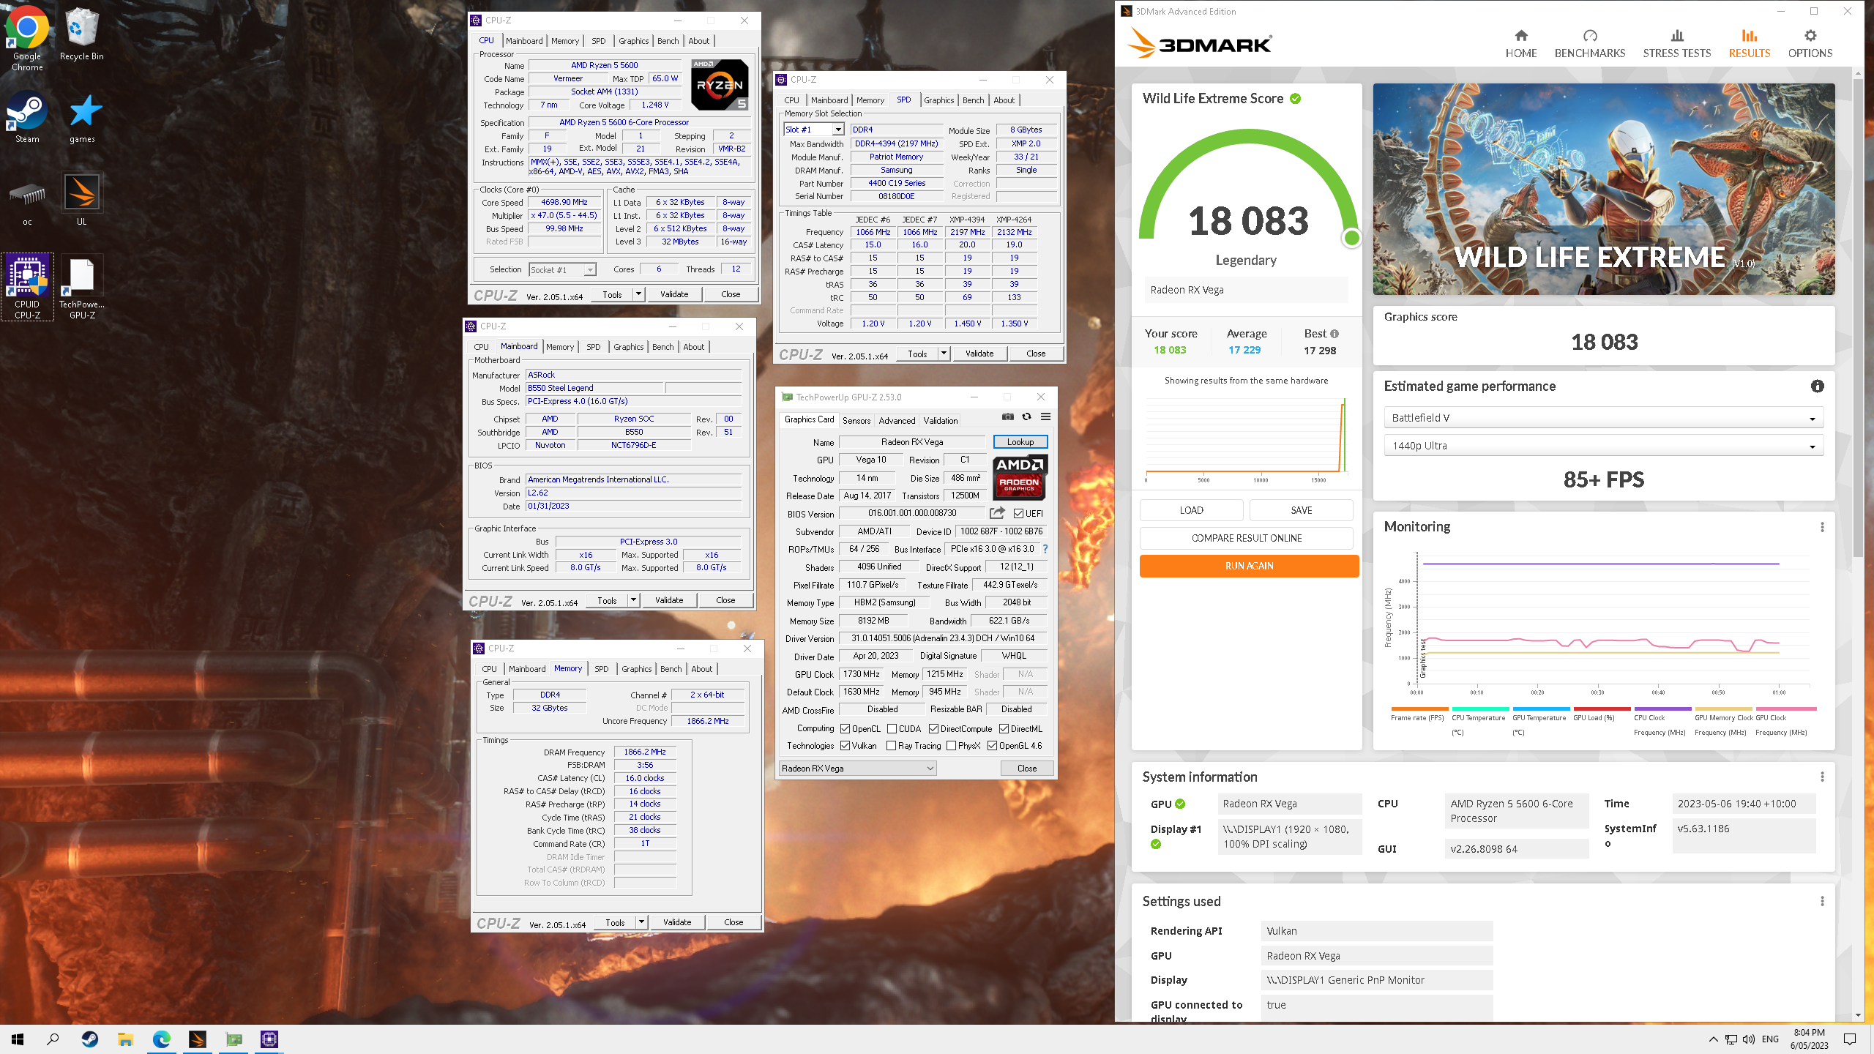This screenshot has width=1874, height=1054.
Task: Click SAVE result button
Action: tap(1301, 510)
